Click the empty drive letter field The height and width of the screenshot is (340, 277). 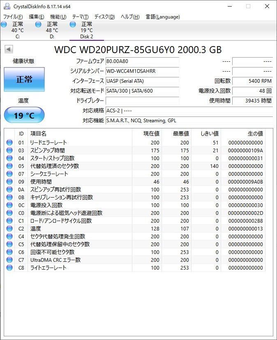coord(142,100)
